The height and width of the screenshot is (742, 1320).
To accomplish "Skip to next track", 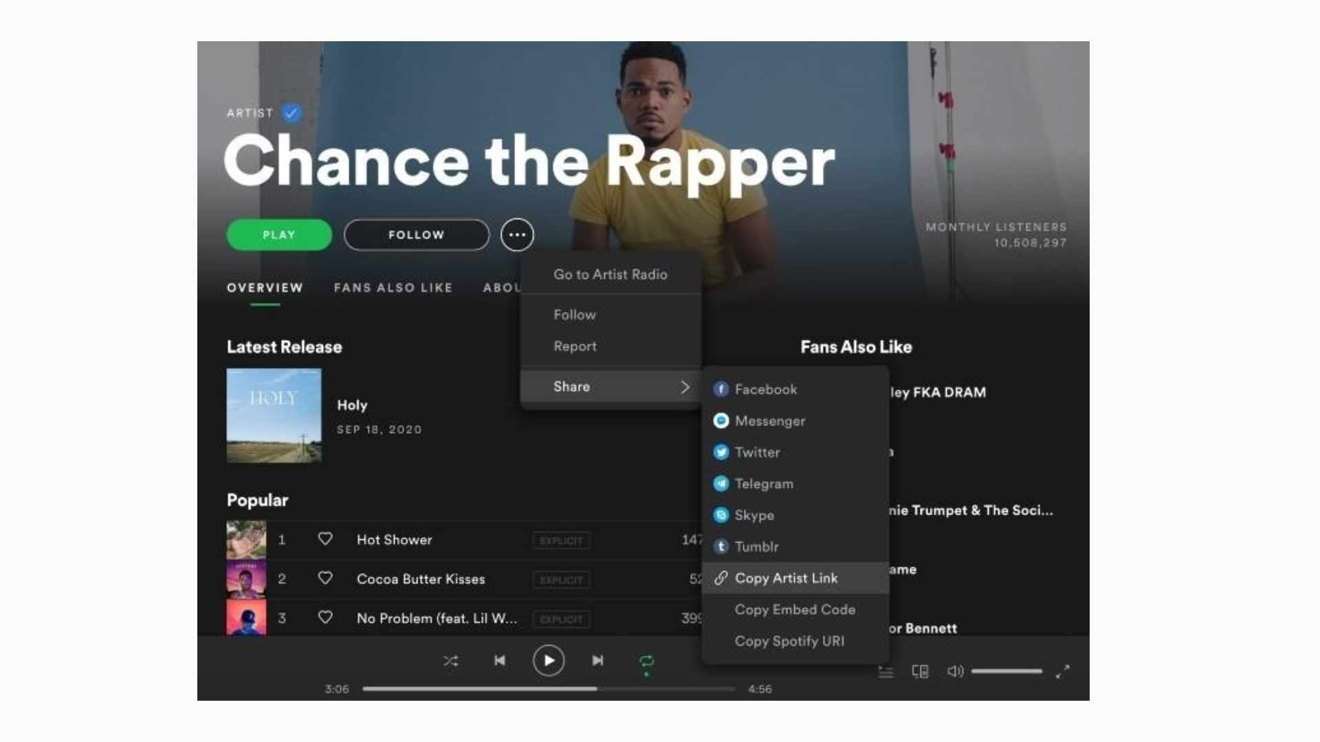I will 597,661.
